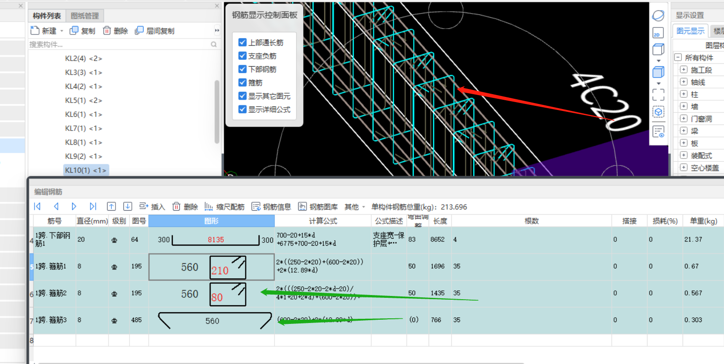Click the search magnifier icon
The image size is (724, 364).
pyautogui.click(x=214, y=45)
